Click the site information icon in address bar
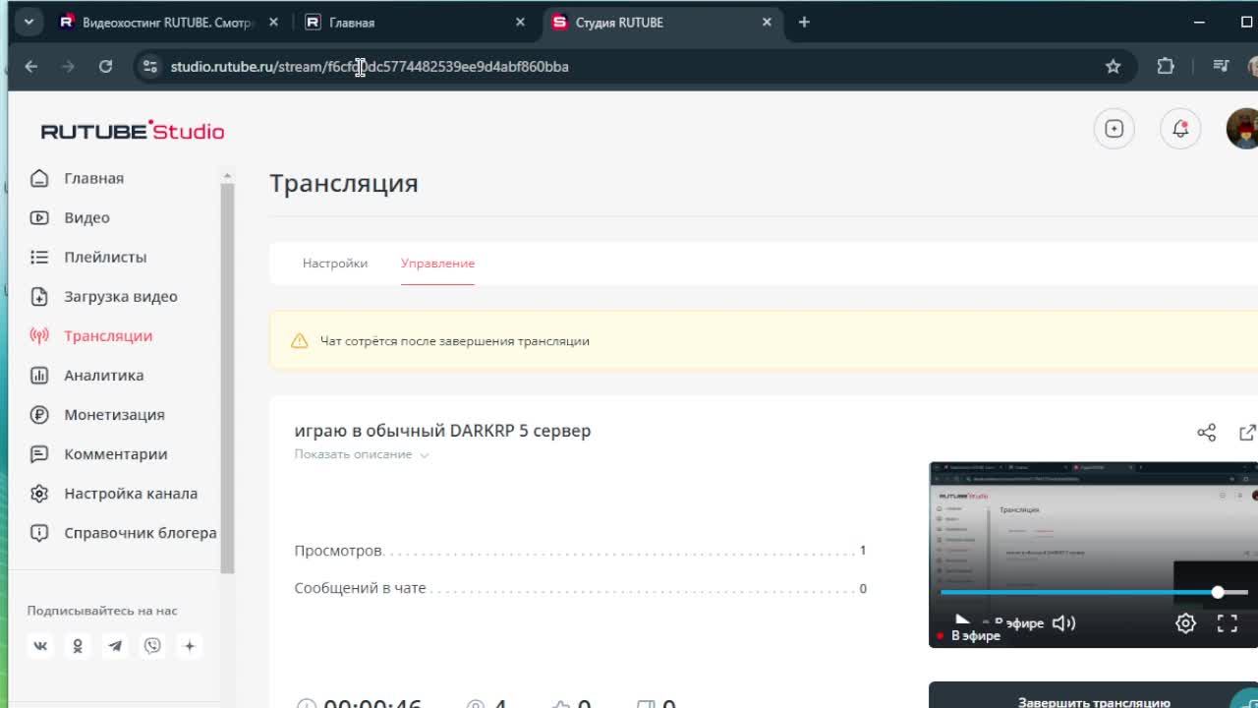This screenshot has height=708, width=1258. 150,66
